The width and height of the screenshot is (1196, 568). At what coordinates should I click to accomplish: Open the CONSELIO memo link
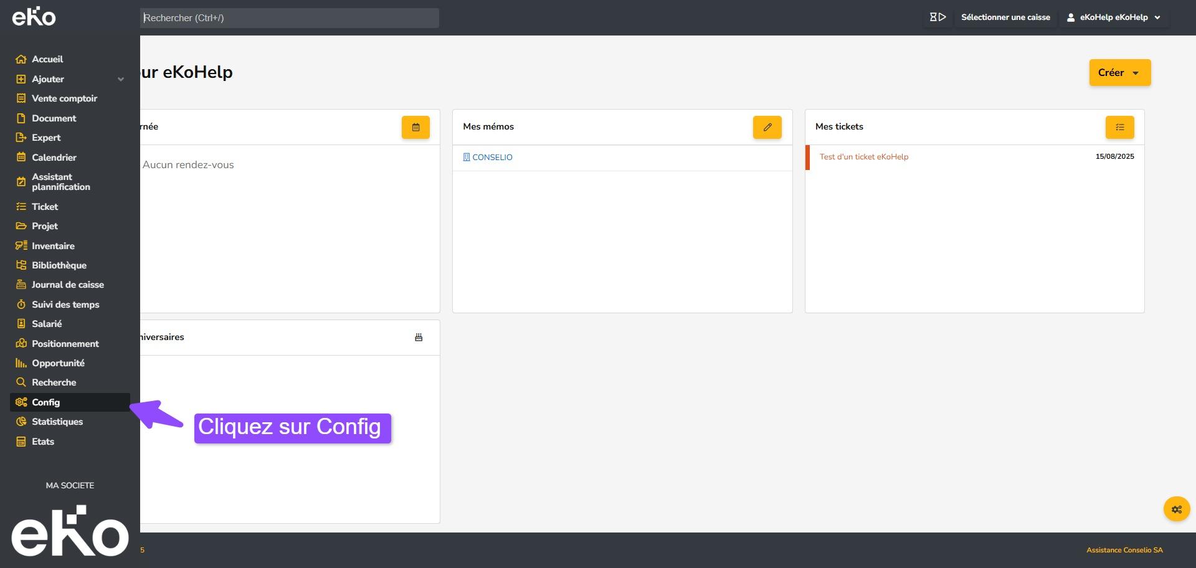click(x=491, y=158)
